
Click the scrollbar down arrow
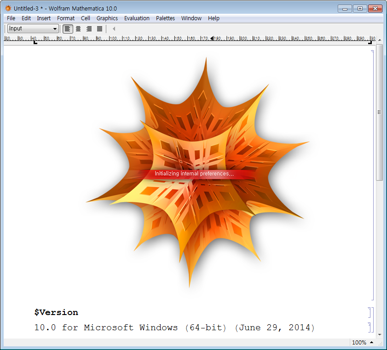(380, 335)
